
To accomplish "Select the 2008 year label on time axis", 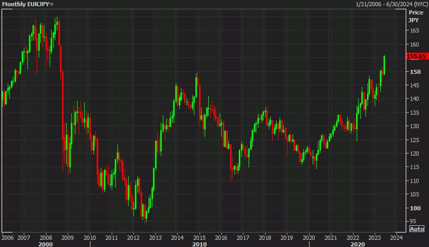I will tap(46, 237).
